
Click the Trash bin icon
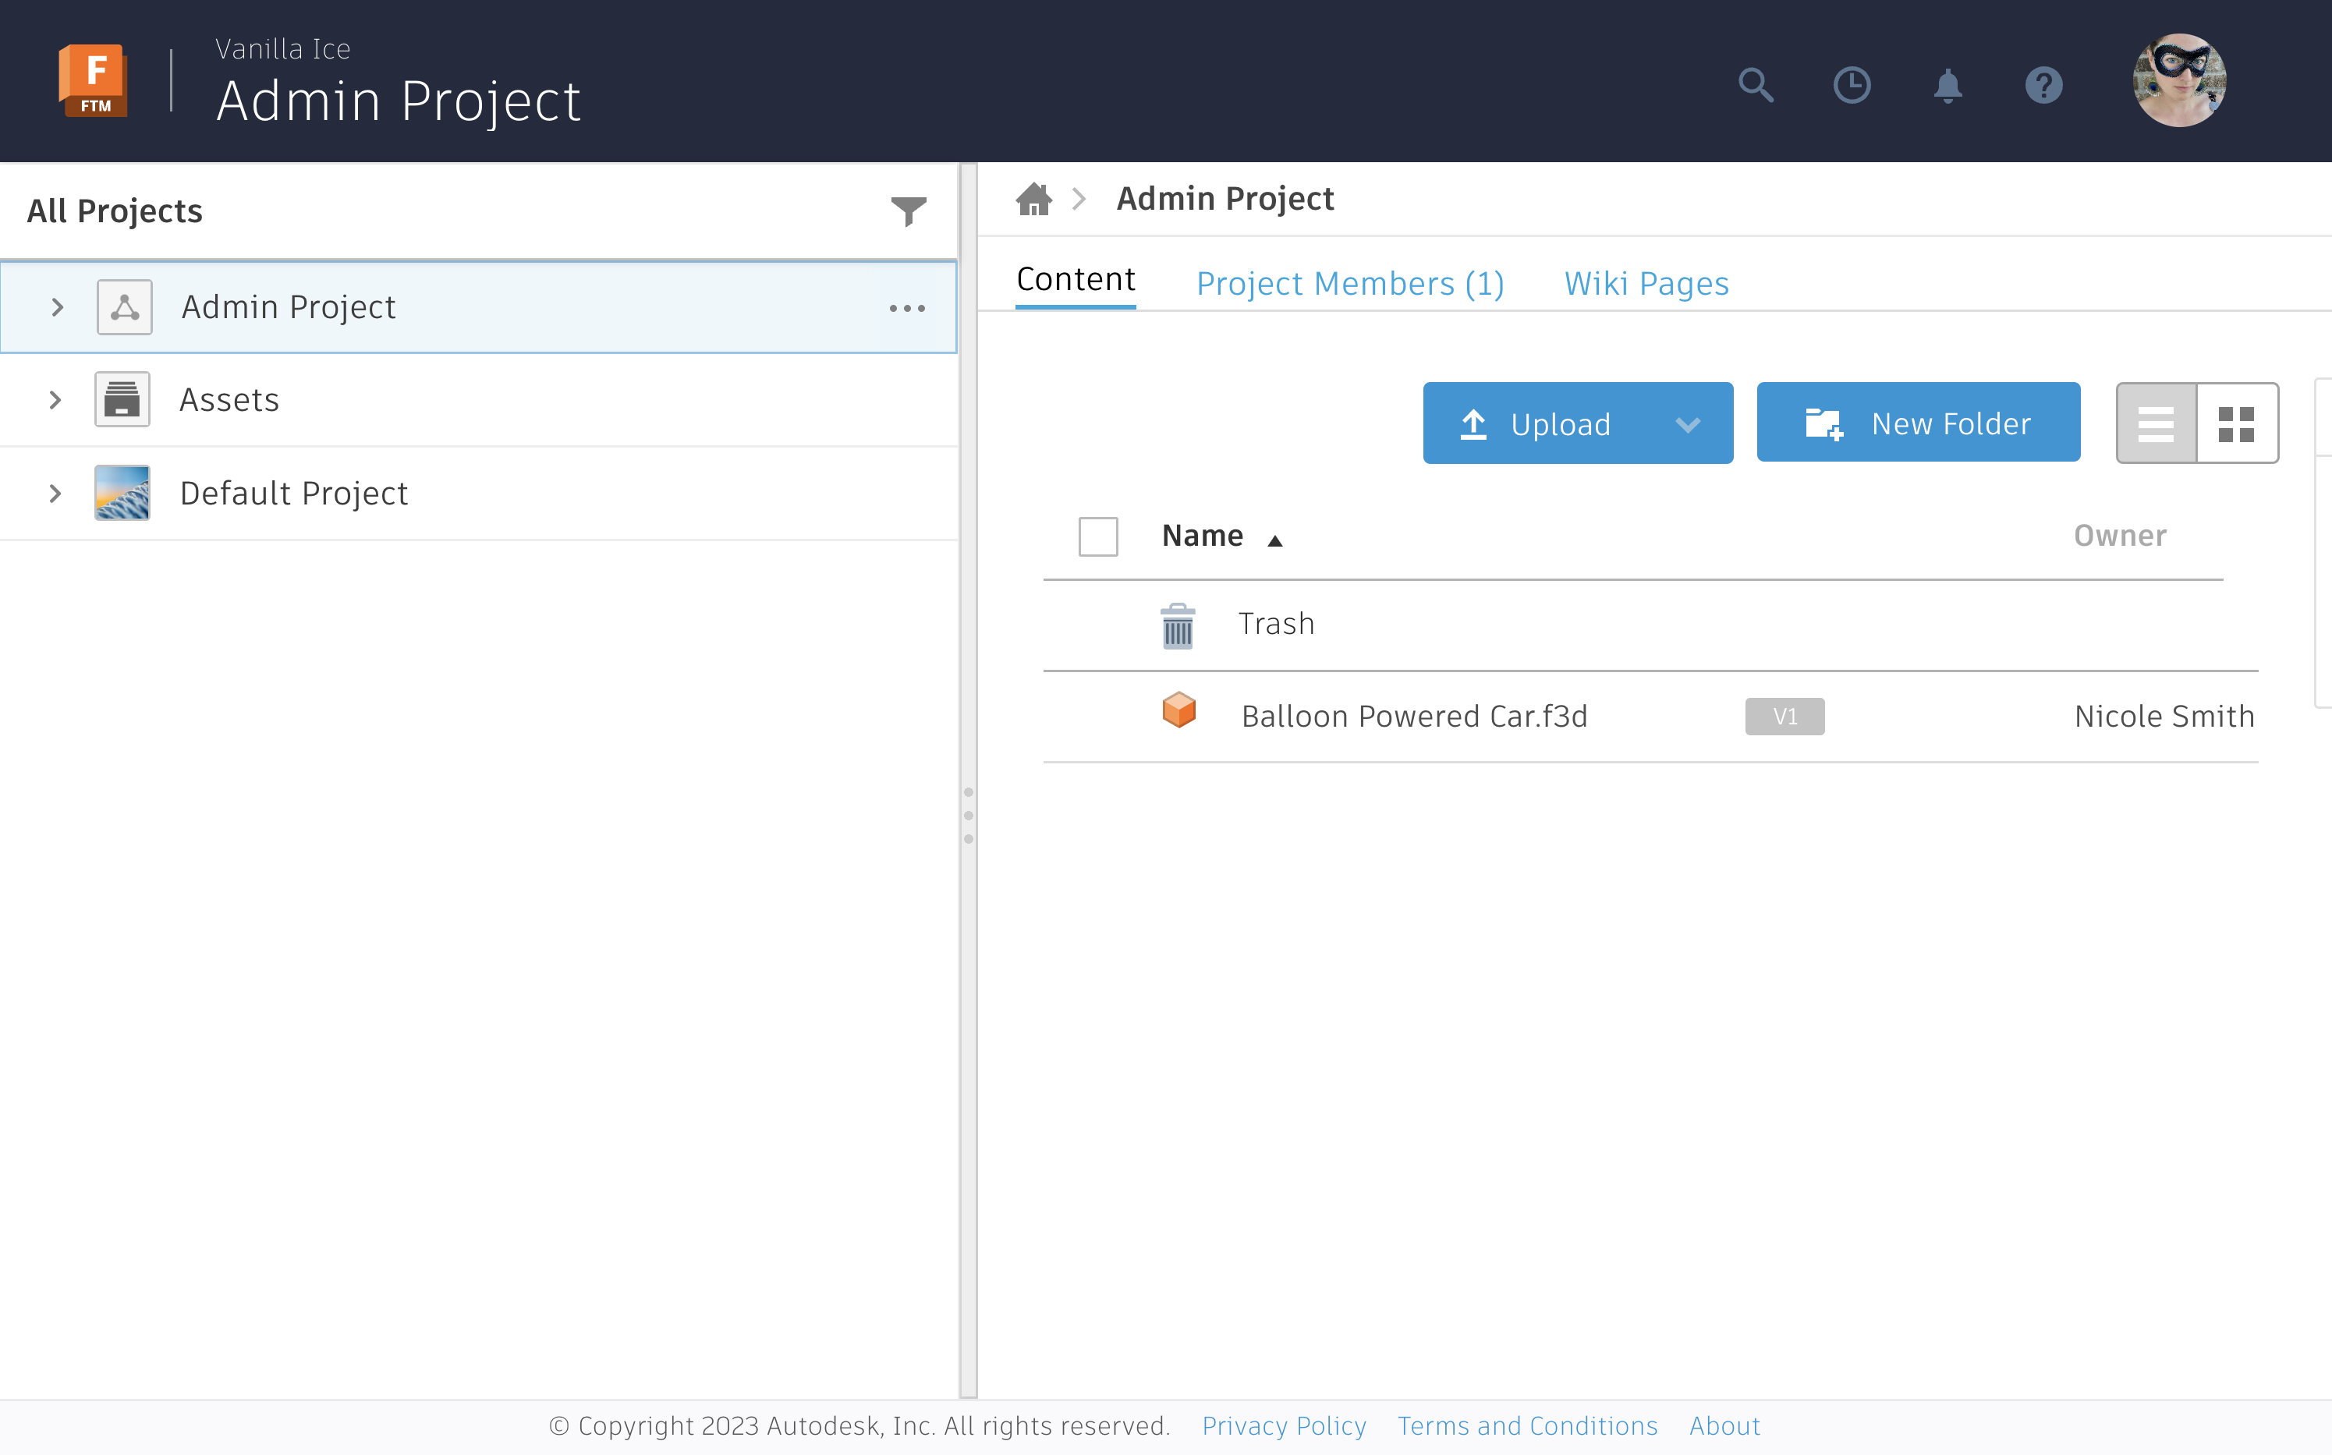point(1178,625)
